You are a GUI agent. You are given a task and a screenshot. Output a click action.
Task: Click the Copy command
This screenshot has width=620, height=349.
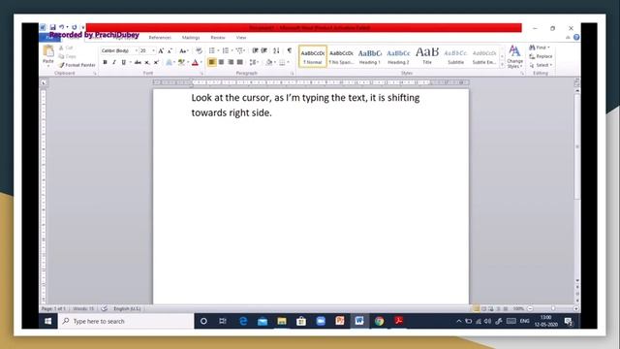pyautogui.click(x=68, y=56)
